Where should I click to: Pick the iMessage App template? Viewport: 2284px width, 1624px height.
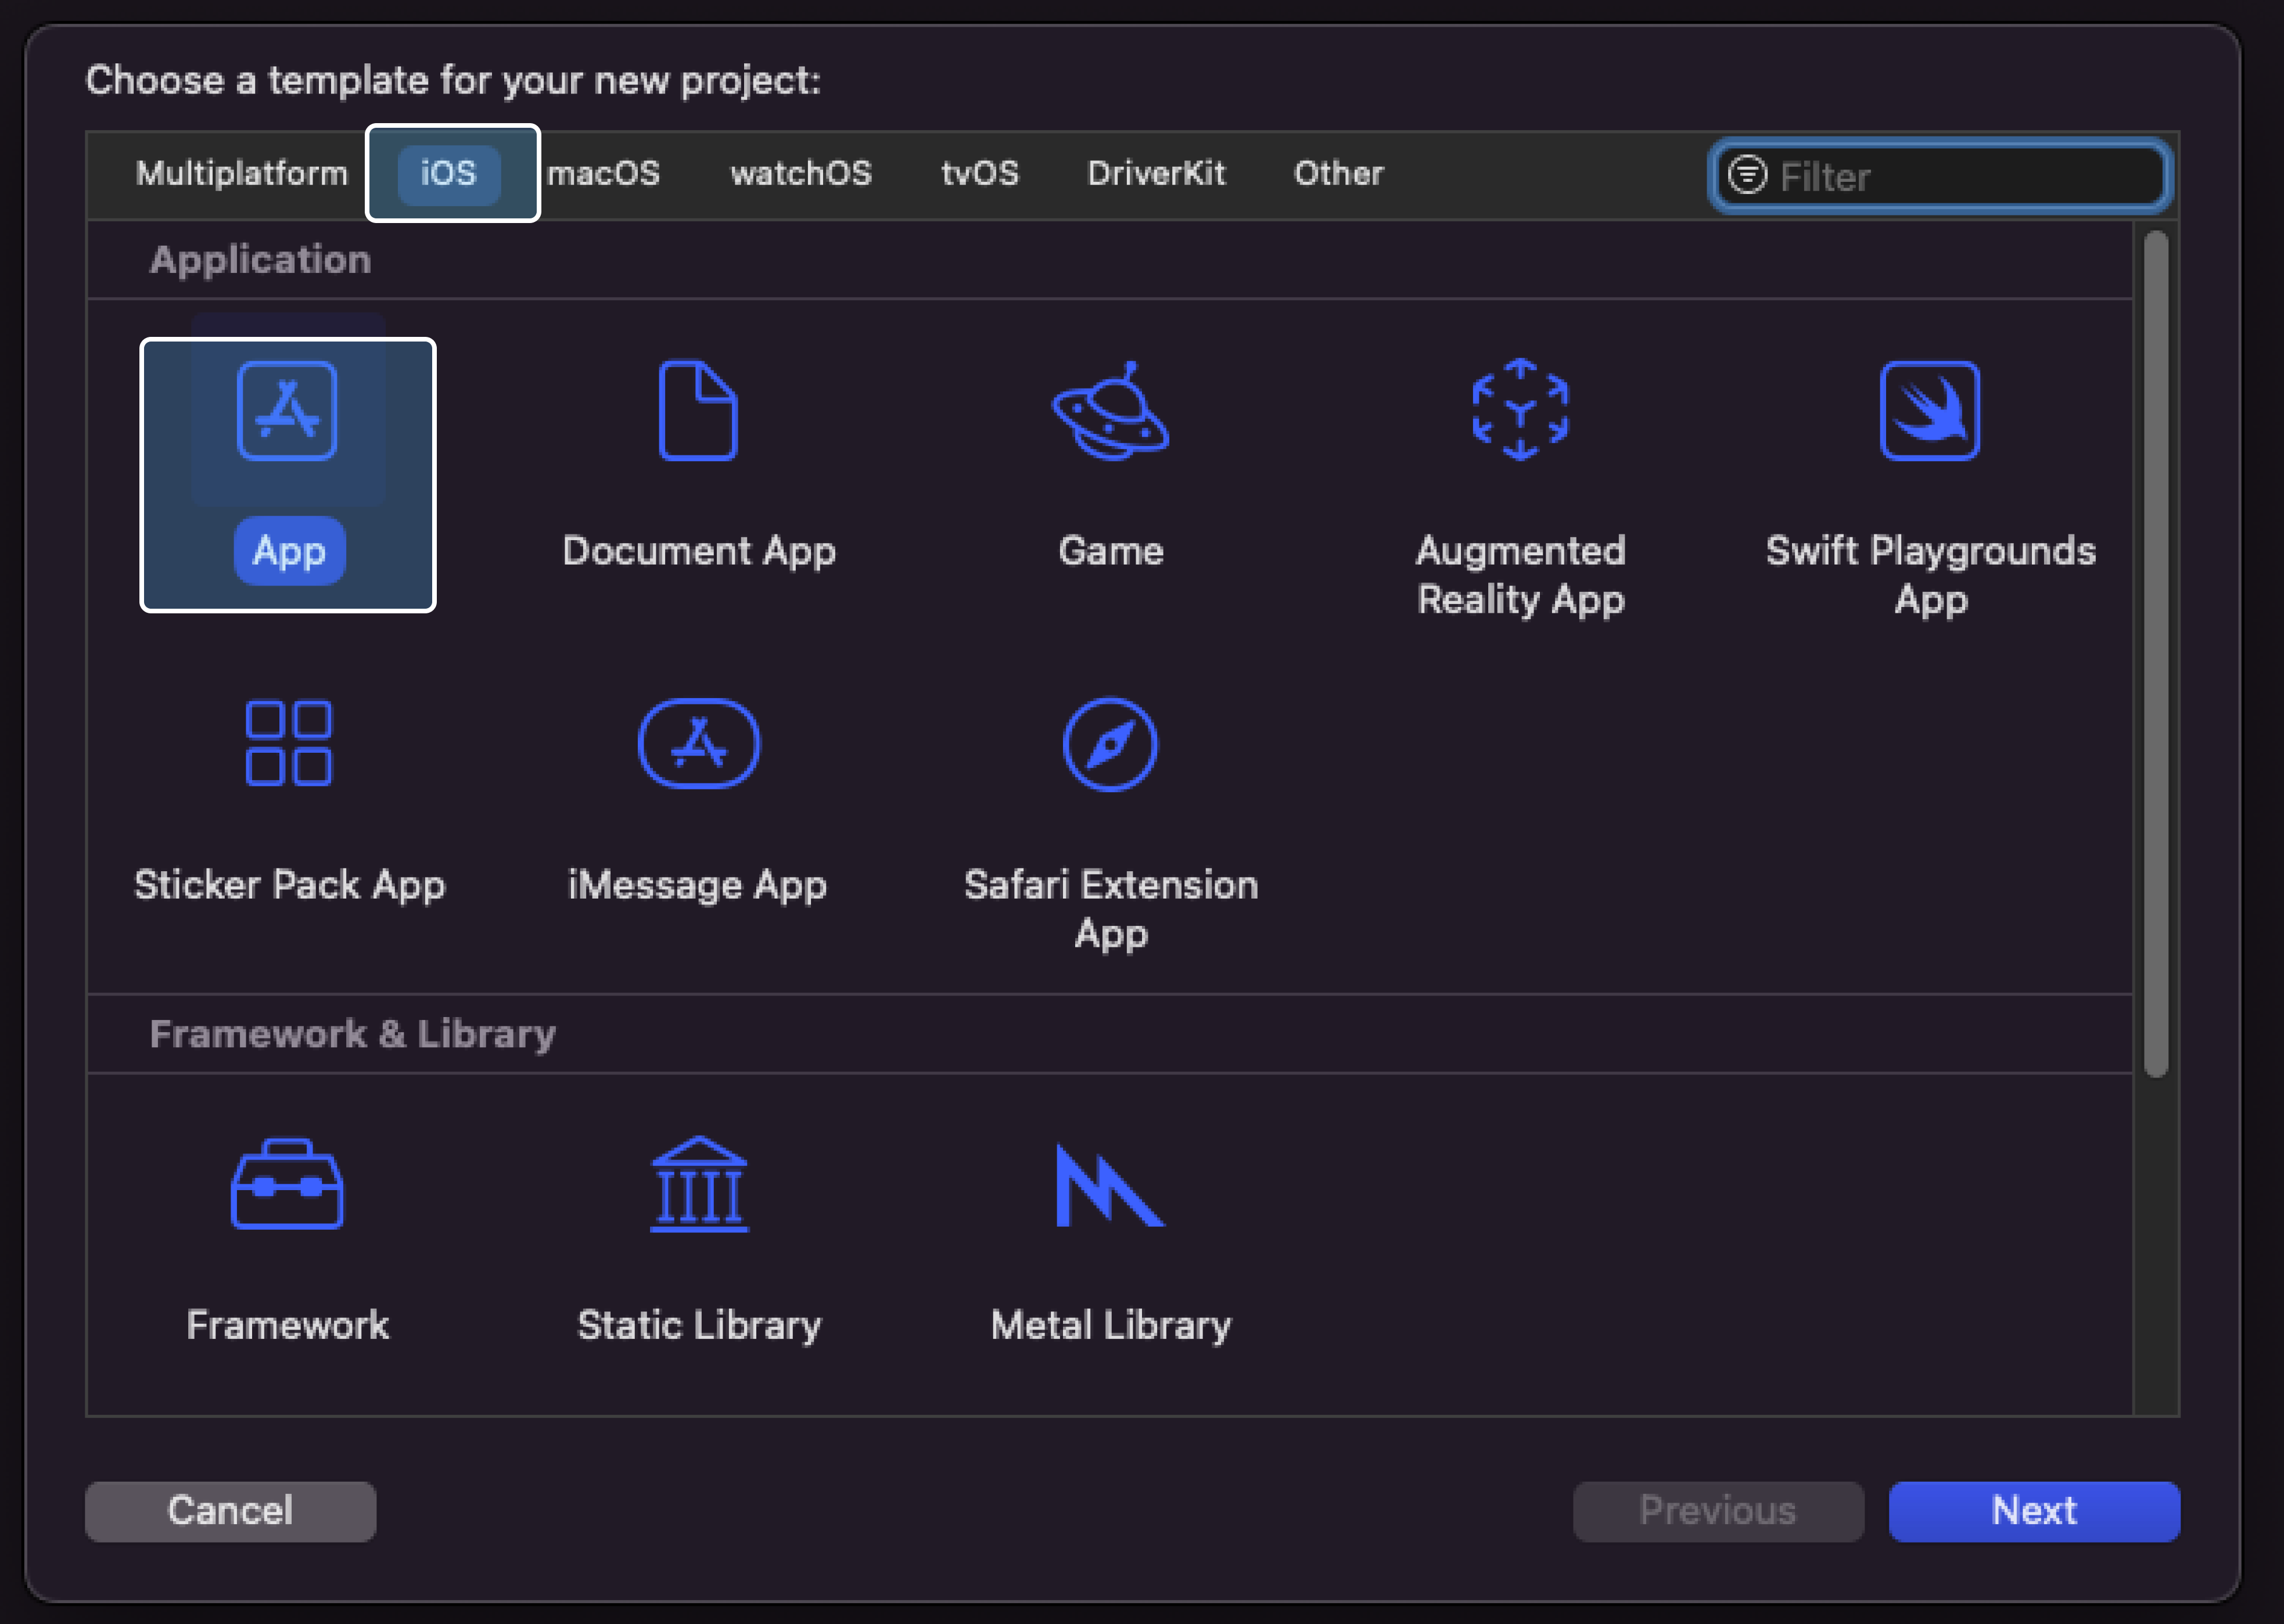pos(698,744)
